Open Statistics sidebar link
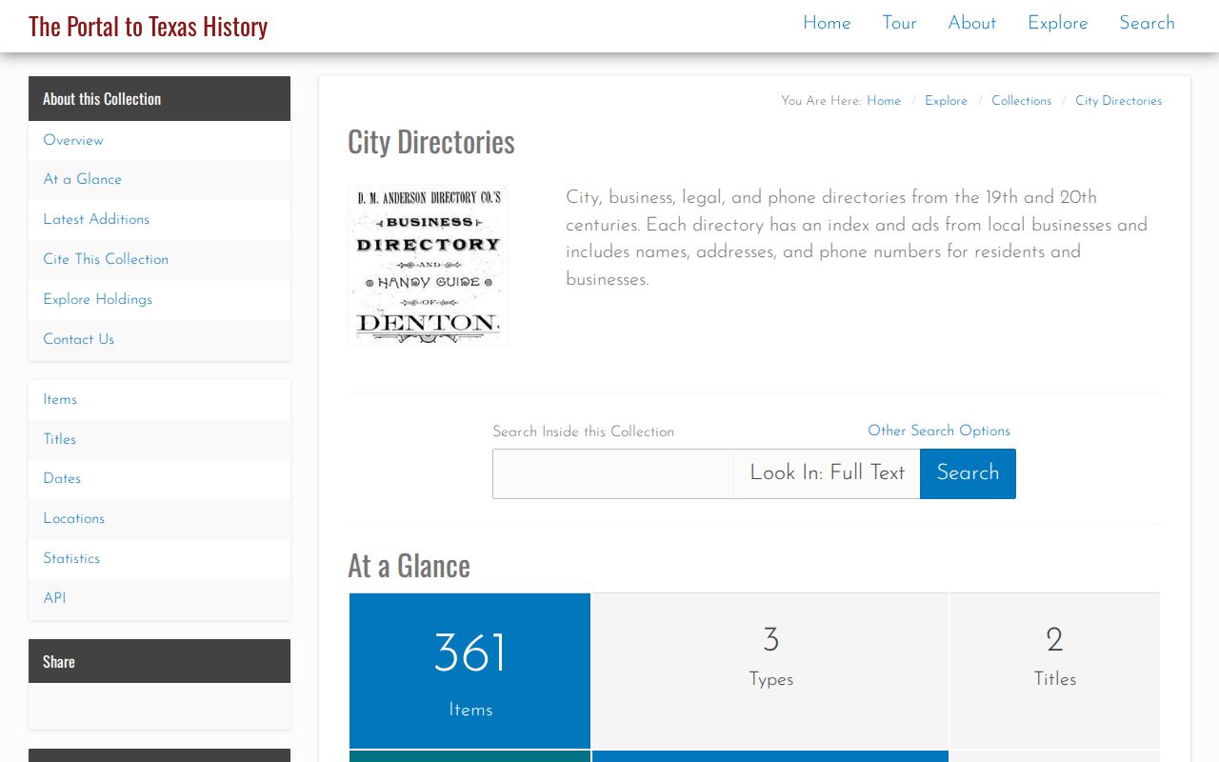The height and width of the screenshot is (762, 1219). tap(159, 558)
